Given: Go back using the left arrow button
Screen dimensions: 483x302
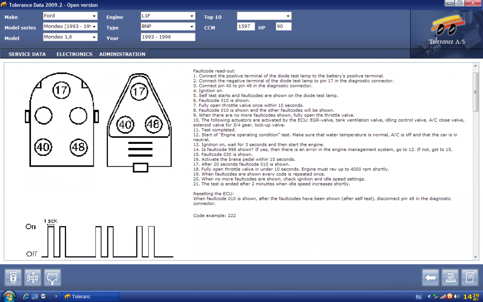Looking at the screenshot, I should click(x=430, y=277).
